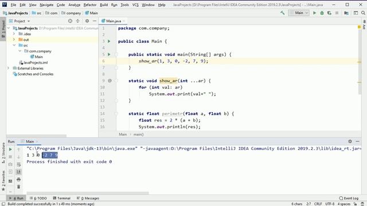Open the Project view selector dropdown

click(19, 21)
